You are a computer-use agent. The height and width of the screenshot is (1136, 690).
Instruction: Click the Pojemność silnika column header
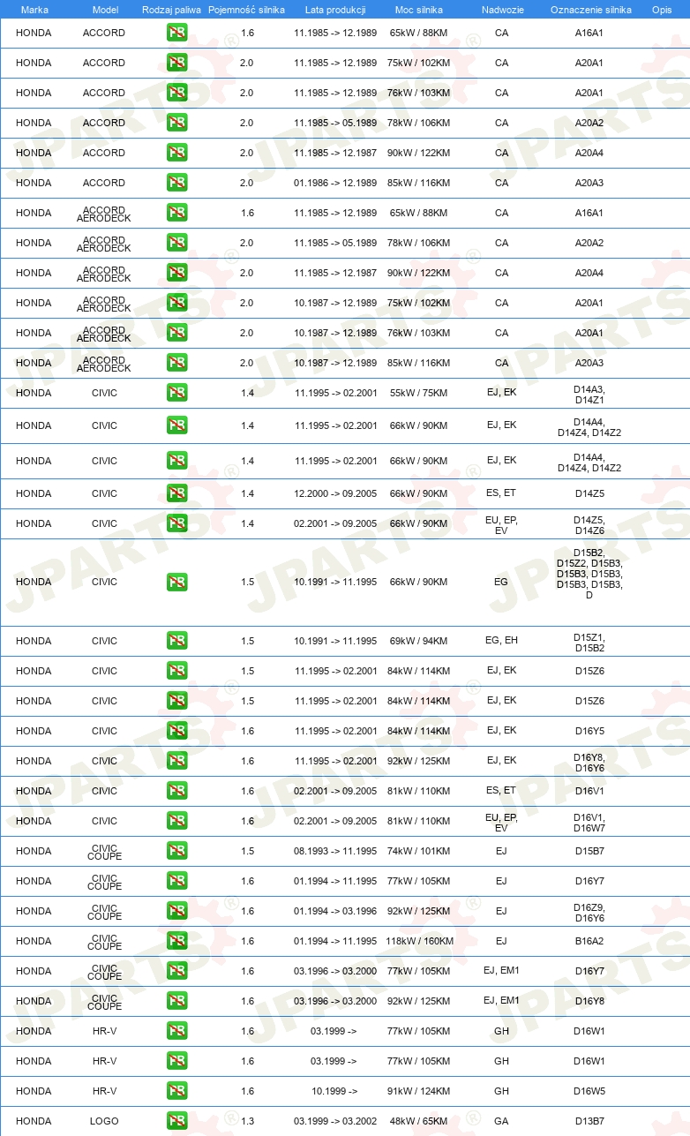[247, 10]
